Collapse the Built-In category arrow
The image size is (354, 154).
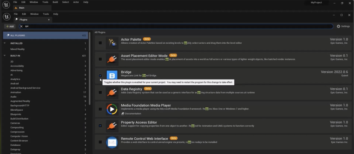coord(5,55)
